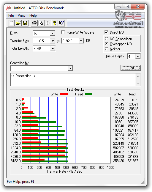Screen dimensions: 152x192
Task: Choose the Neither radio button
Action: [x=107, y=49]
